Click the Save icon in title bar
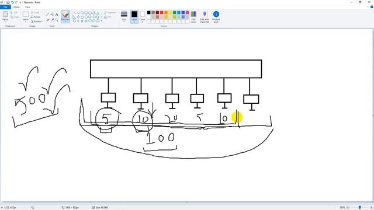 (8, 2)
